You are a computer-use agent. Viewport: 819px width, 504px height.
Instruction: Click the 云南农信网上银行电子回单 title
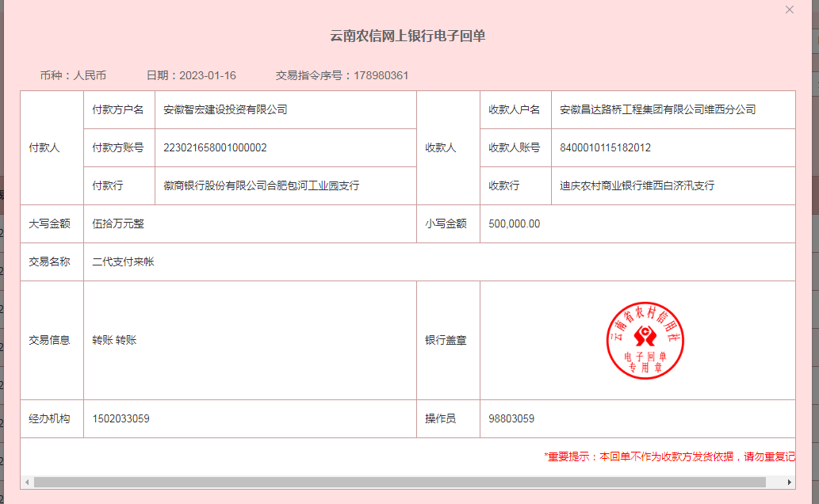pos(408,36)
